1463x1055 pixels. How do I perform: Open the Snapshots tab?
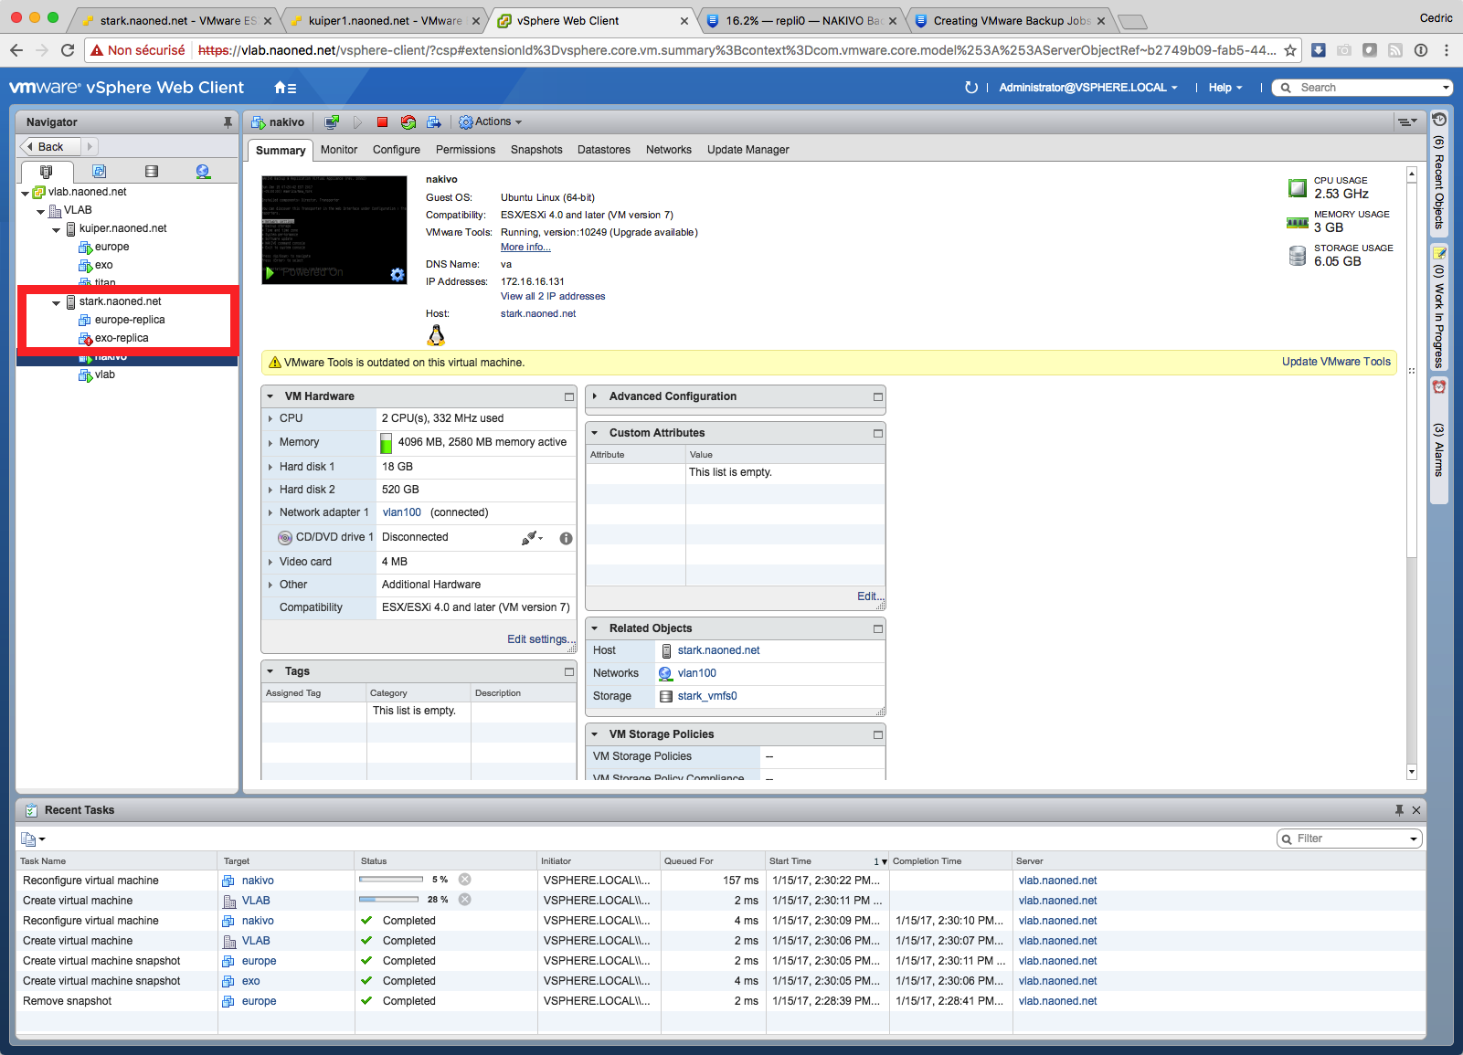[536, 150]
